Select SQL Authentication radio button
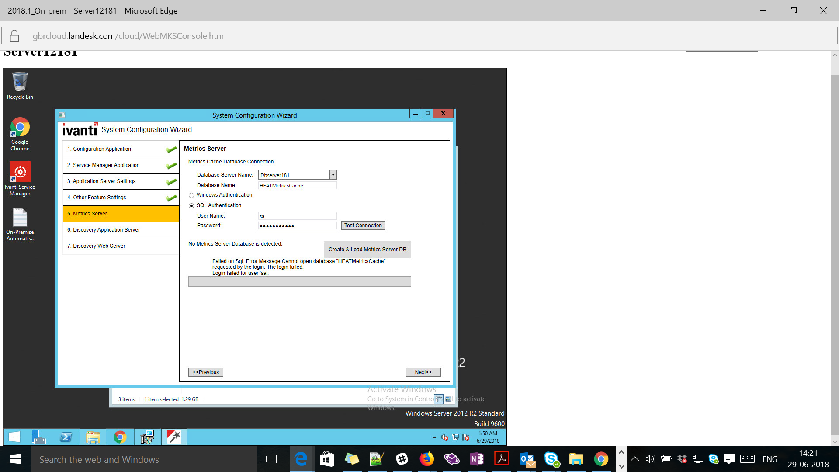The image size is (839, 472). (191, 206)
